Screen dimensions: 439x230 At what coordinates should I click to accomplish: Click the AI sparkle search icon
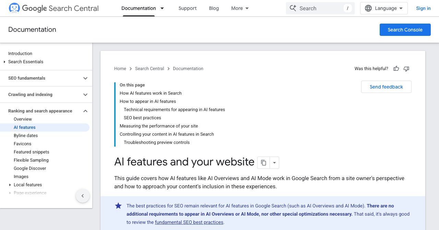(x=293, y=8)
